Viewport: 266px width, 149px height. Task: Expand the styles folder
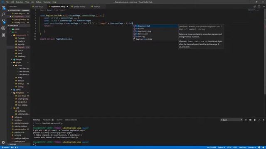coord(18,90)
